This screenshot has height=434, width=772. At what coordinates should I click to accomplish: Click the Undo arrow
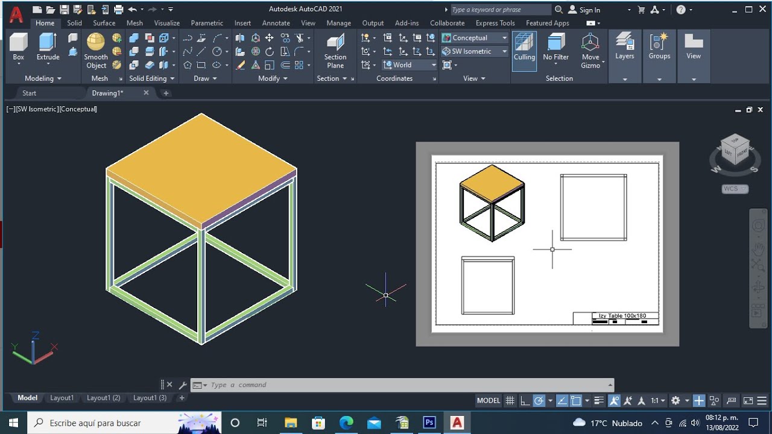[x=132, y=10]
